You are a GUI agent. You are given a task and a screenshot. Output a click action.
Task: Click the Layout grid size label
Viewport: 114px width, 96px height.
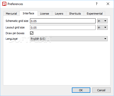point(15,27)
